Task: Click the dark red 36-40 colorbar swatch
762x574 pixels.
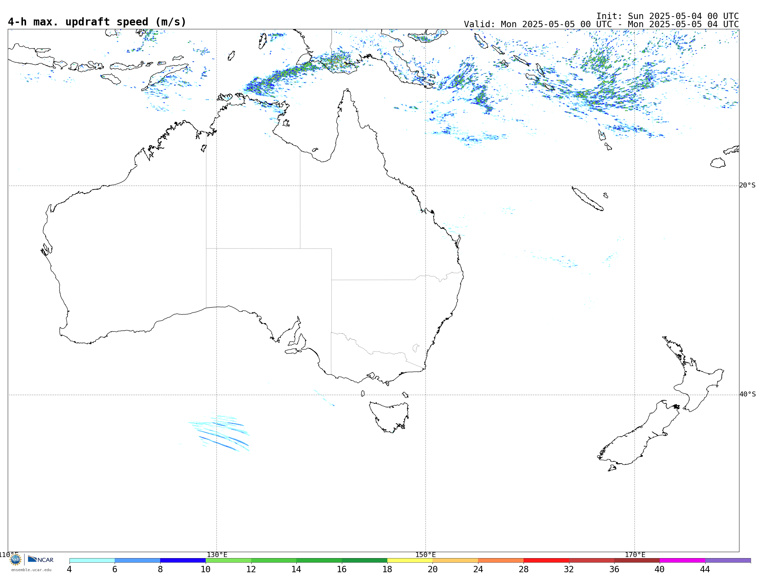Action: click(637, 560)
